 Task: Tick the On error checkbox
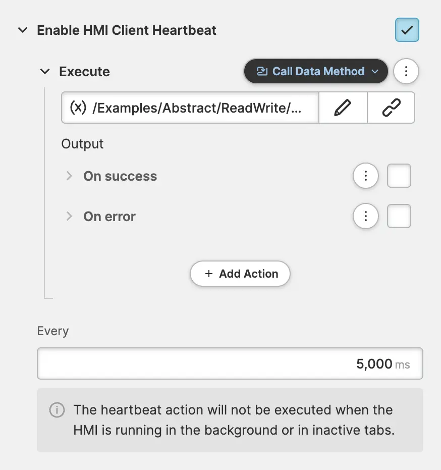399,217
